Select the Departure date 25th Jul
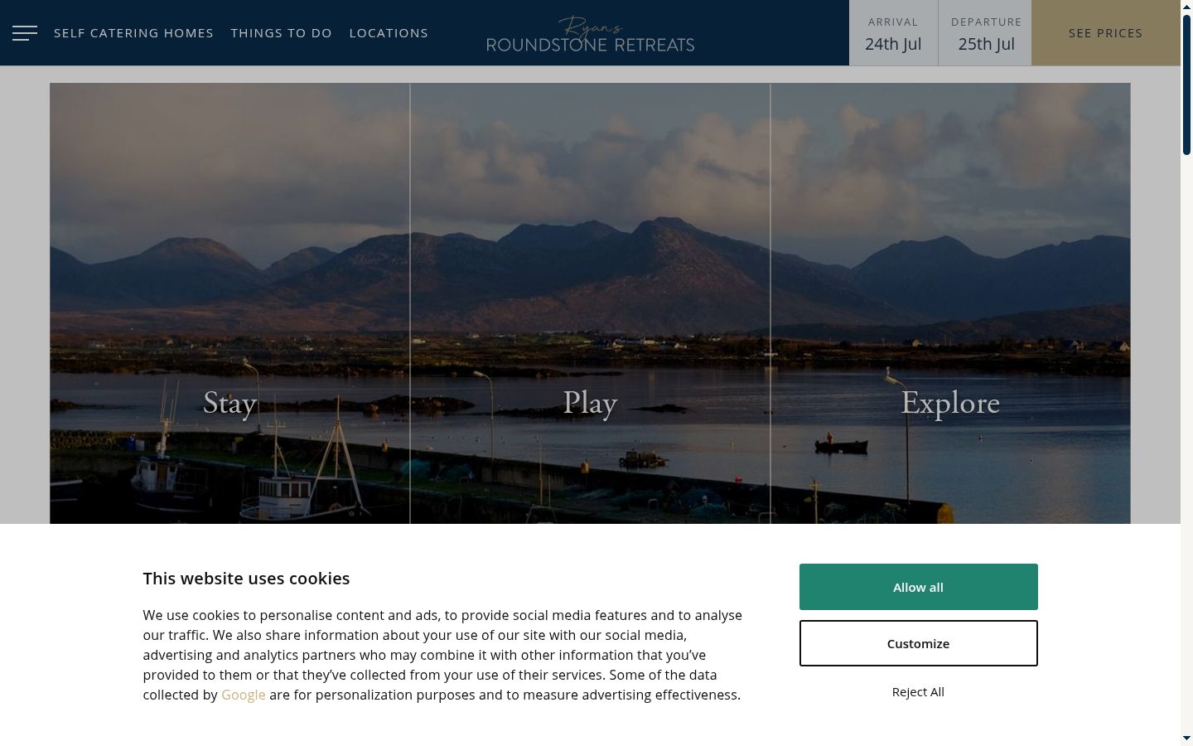The width and height of the screenshot is (1193, 746). pos(986,33)
